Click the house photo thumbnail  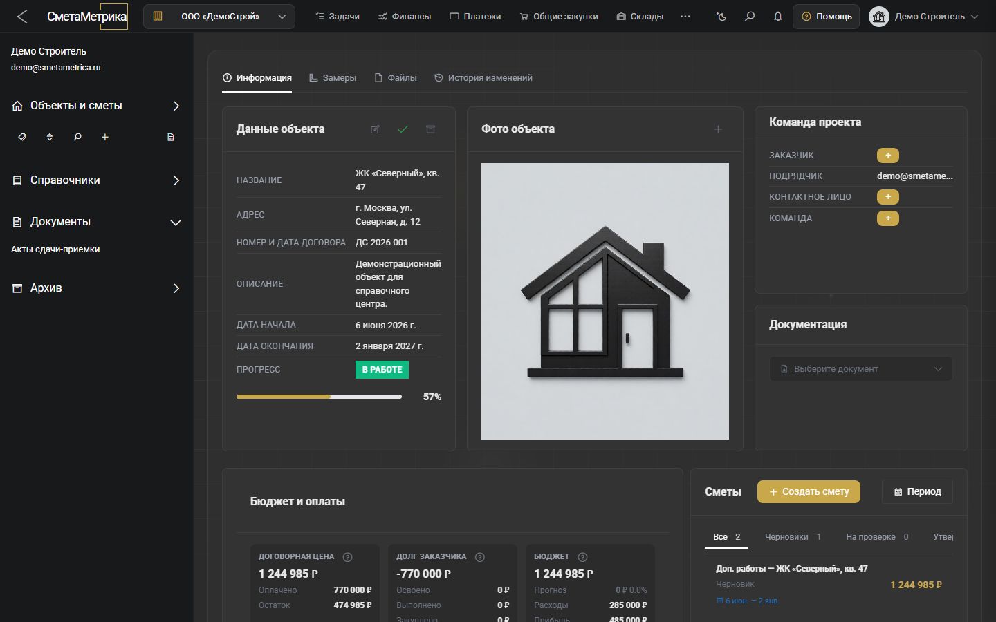605,301
